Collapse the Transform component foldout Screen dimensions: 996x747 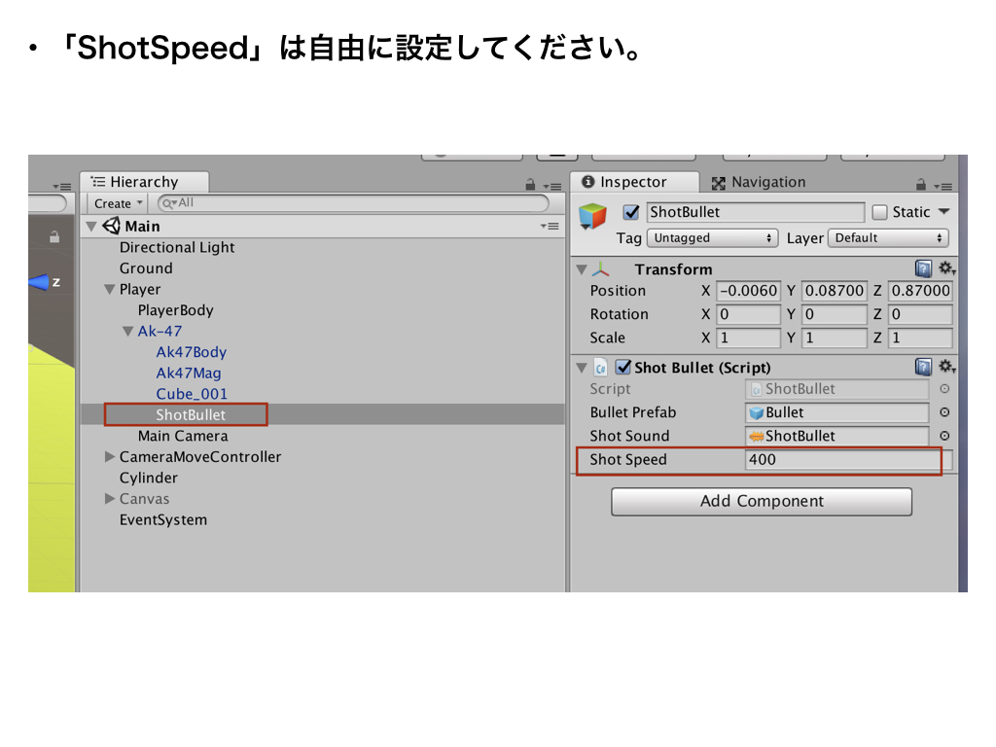[x=582, y=269]
